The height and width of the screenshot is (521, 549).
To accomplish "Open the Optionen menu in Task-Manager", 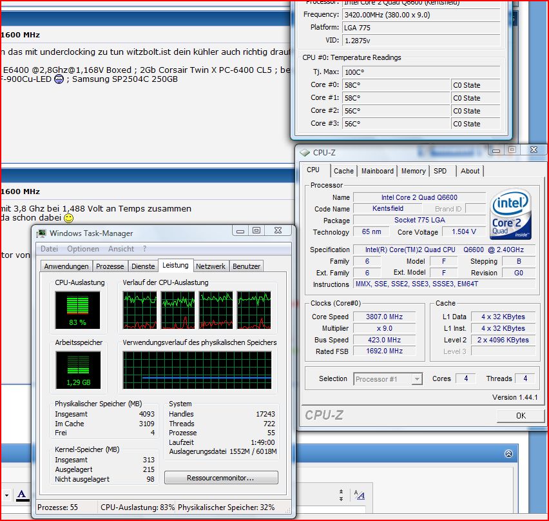I will tap(83, 249).
